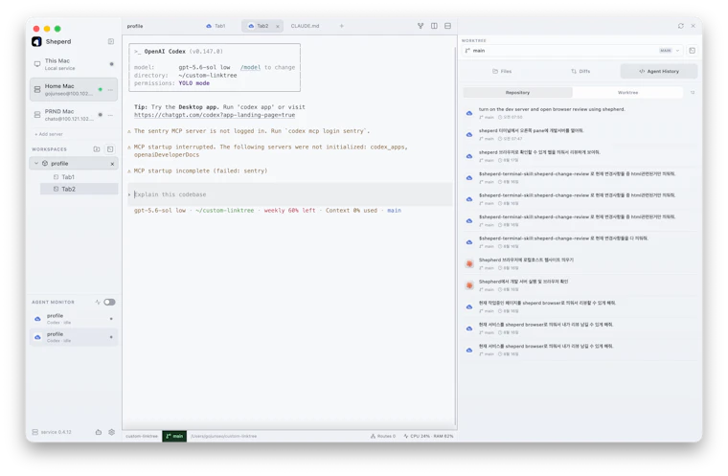Select the Home Mac server
The width and height of the screenshot is (728, 476).
(x=74, y=89)
